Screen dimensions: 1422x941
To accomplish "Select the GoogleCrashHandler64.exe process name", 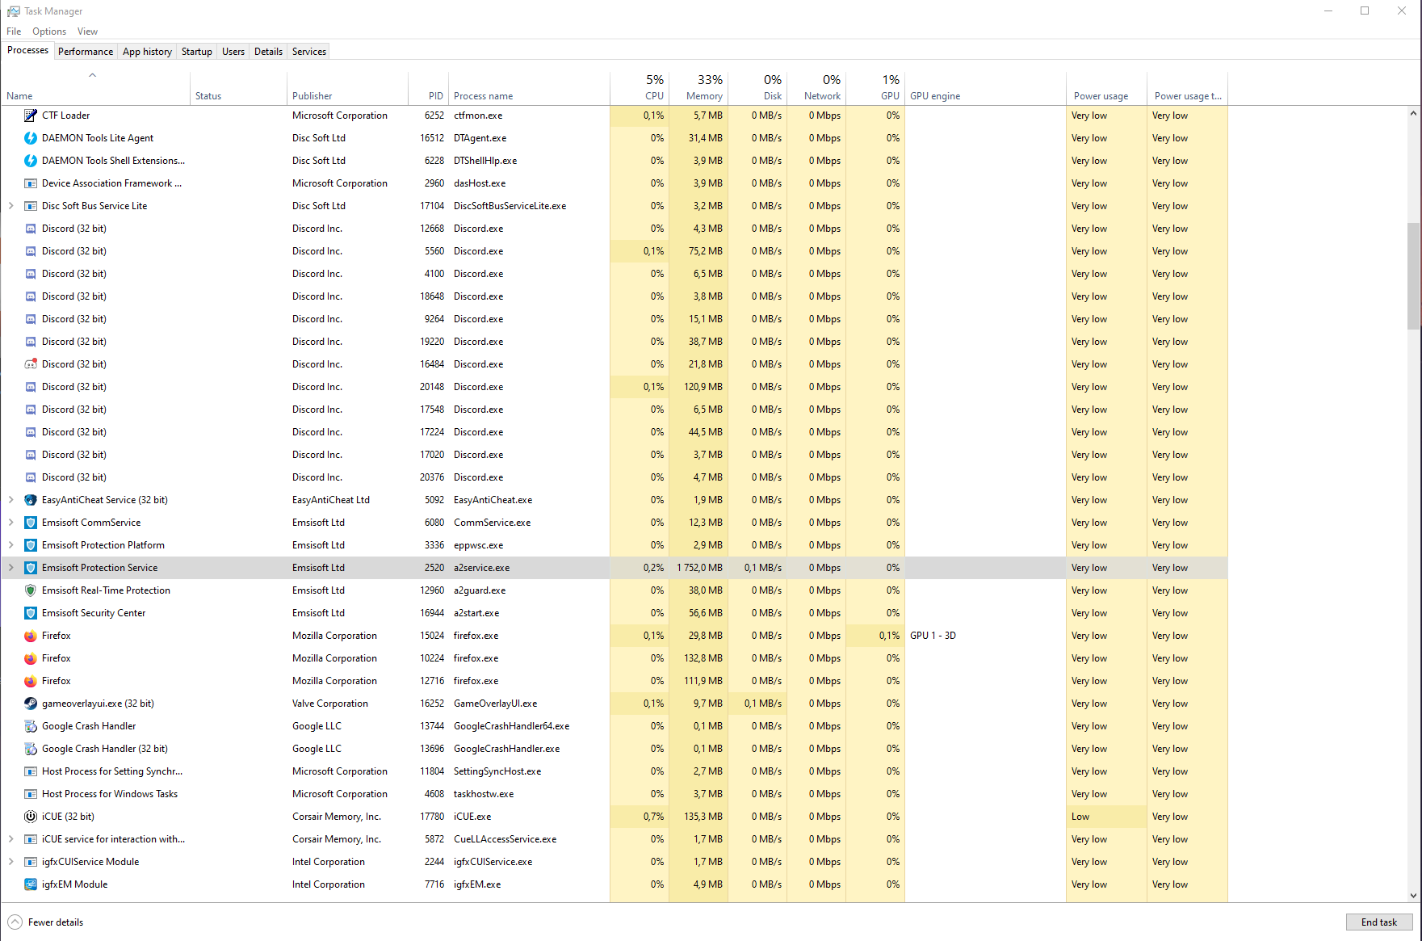I will 512,726.
